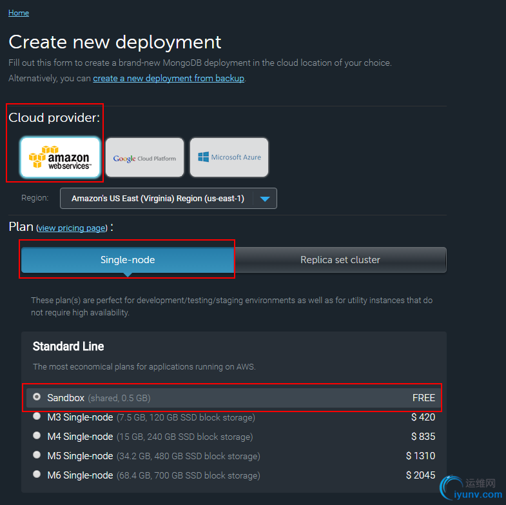Open the view pricing page link

(72, 228)
